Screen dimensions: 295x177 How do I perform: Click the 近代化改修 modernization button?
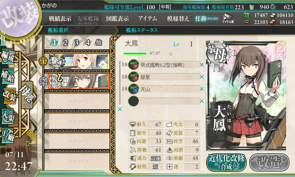(226, 162)
